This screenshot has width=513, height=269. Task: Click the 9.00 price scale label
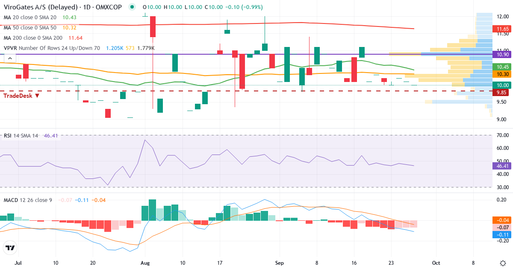pos(502,119)
